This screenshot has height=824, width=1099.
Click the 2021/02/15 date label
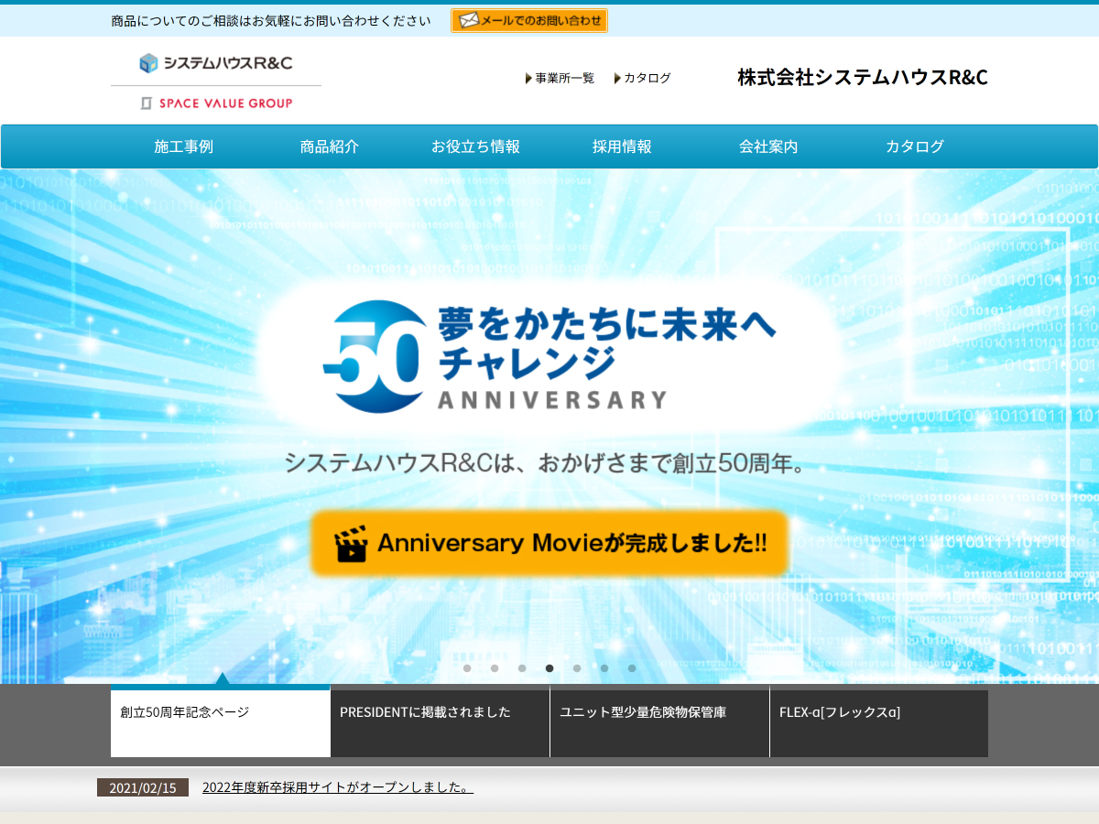coord(143,787)
